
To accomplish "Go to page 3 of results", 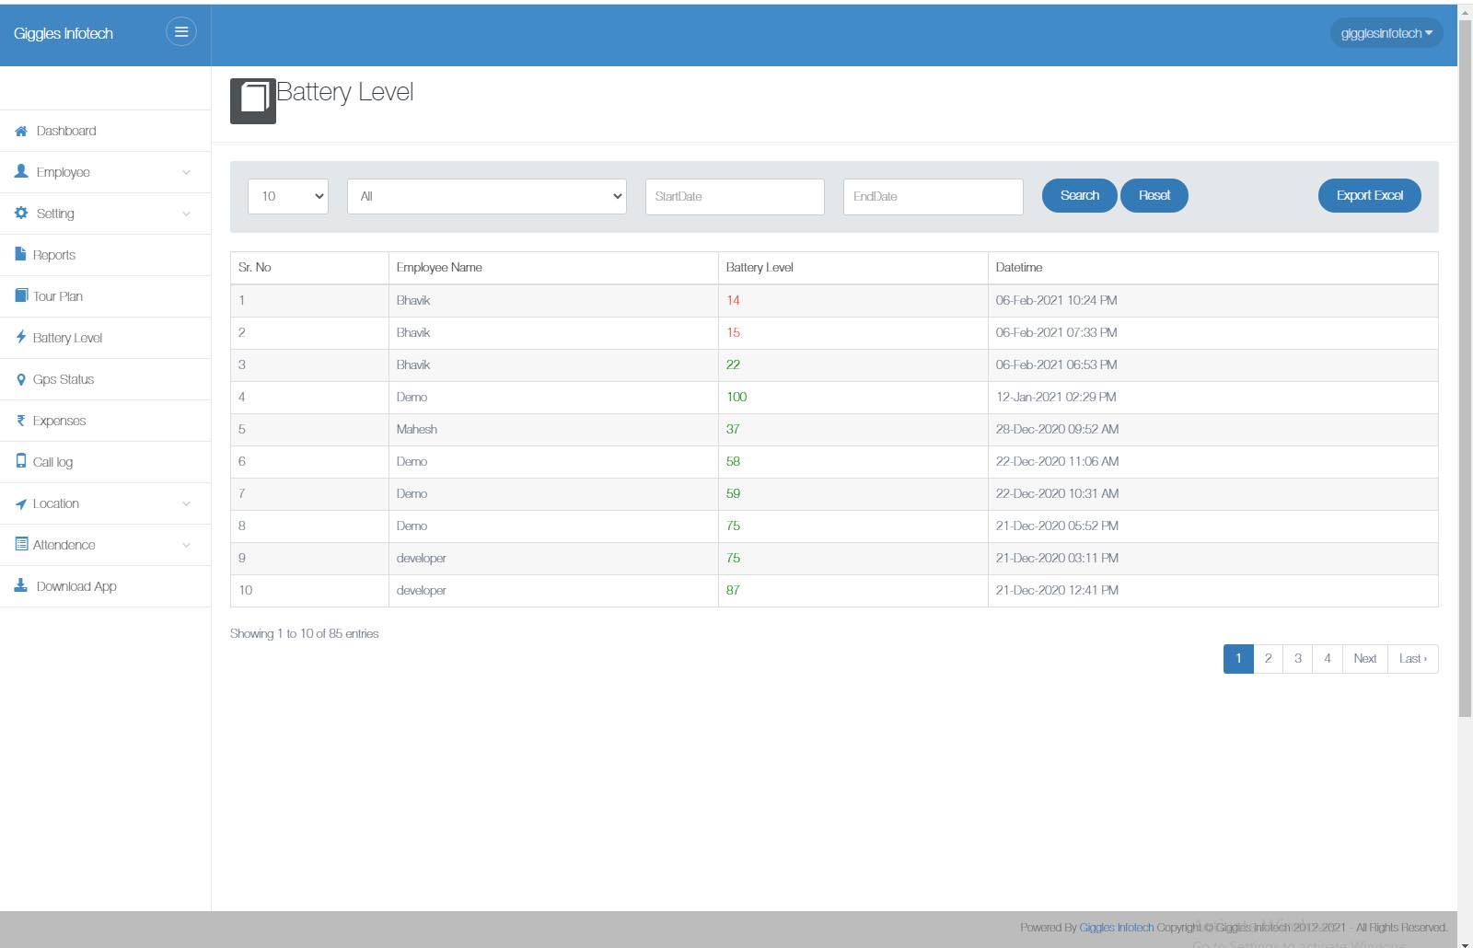I will 1298,658.
